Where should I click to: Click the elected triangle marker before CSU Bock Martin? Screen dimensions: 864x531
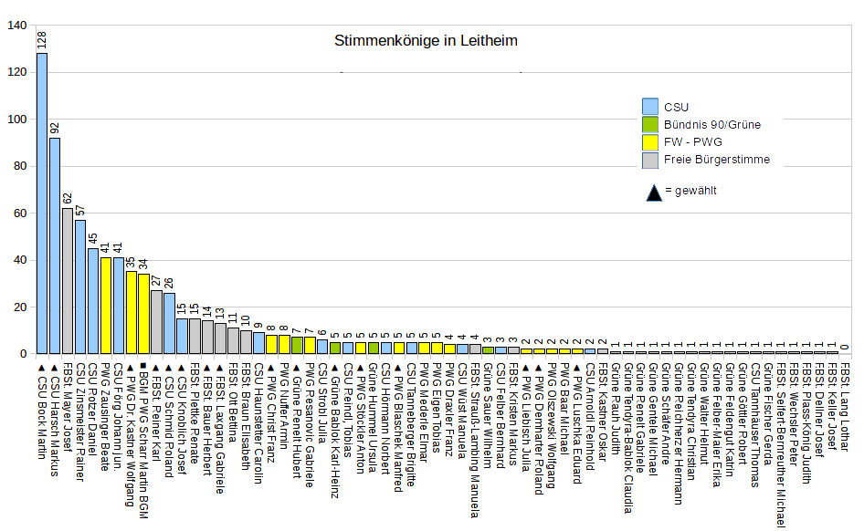41,366
